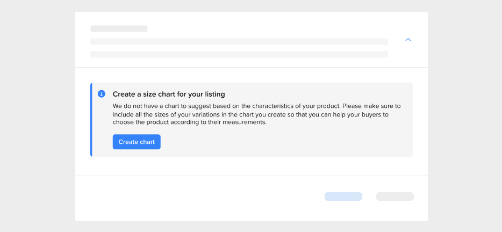Click the blue accent stripe on the banner
Viewport: 502px width, 232px height.
[x=91, y=120]
